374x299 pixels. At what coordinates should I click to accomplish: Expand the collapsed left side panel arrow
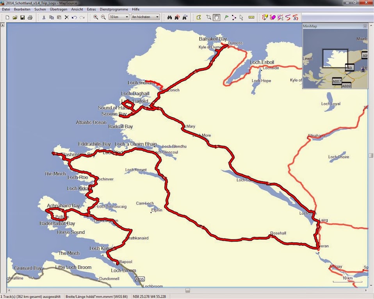click(2, 25)
